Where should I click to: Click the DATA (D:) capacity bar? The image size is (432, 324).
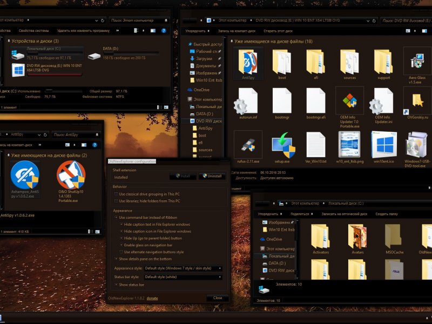[131, 53]
